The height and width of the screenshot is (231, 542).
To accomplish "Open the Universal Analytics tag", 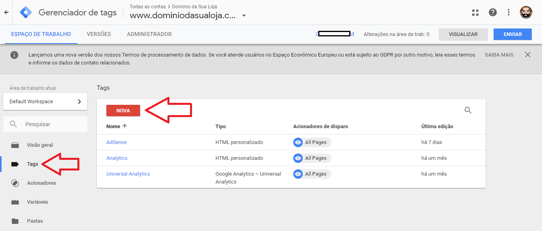I will (128, 174).
